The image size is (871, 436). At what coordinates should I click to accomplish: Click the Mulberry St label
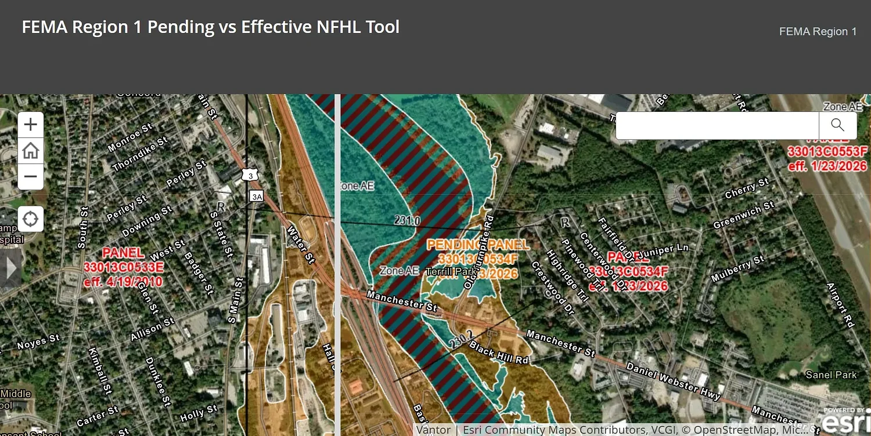coord(737,269)
